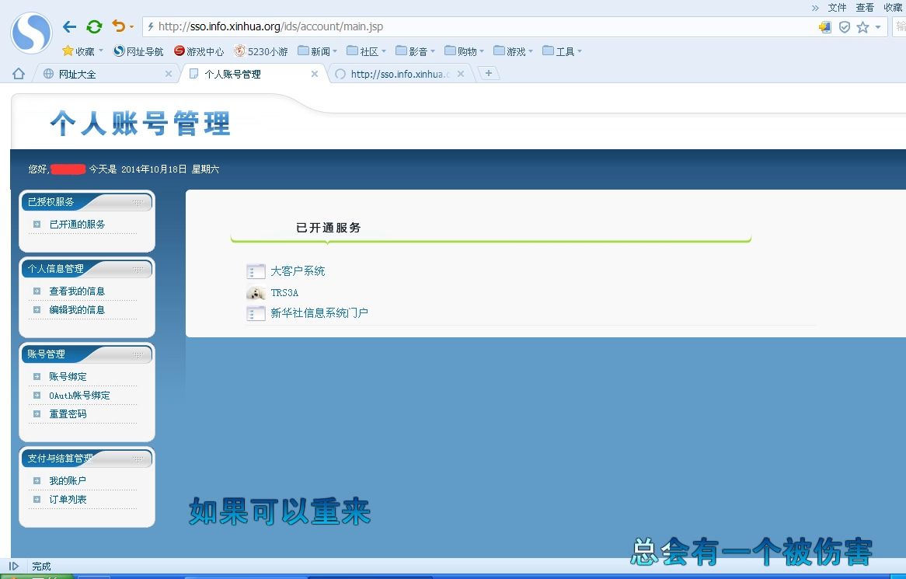Click the icon beside 大客户系统
This screenshot has width=906, height=579.
[256, 271]
